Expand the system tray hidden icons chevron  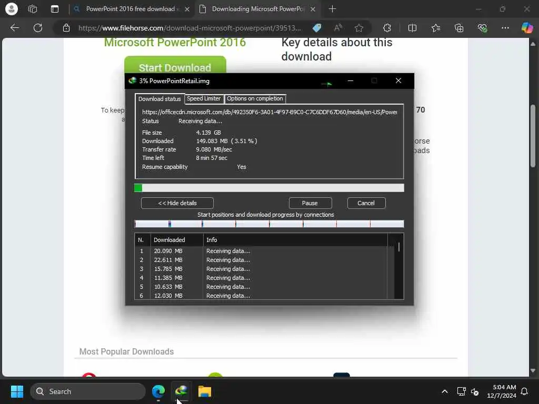click(444, 391)
